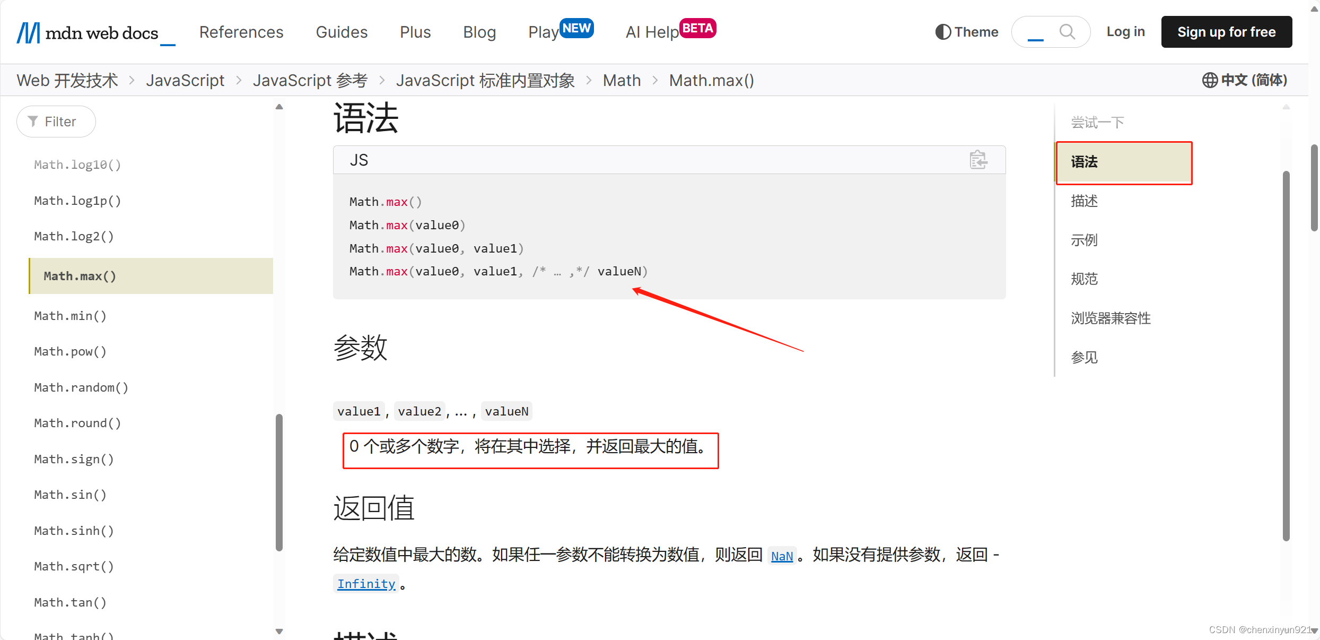Click the Log in link
Image resolution: width=1320 pixels, height=640 pixels.
pos(1125,32)
